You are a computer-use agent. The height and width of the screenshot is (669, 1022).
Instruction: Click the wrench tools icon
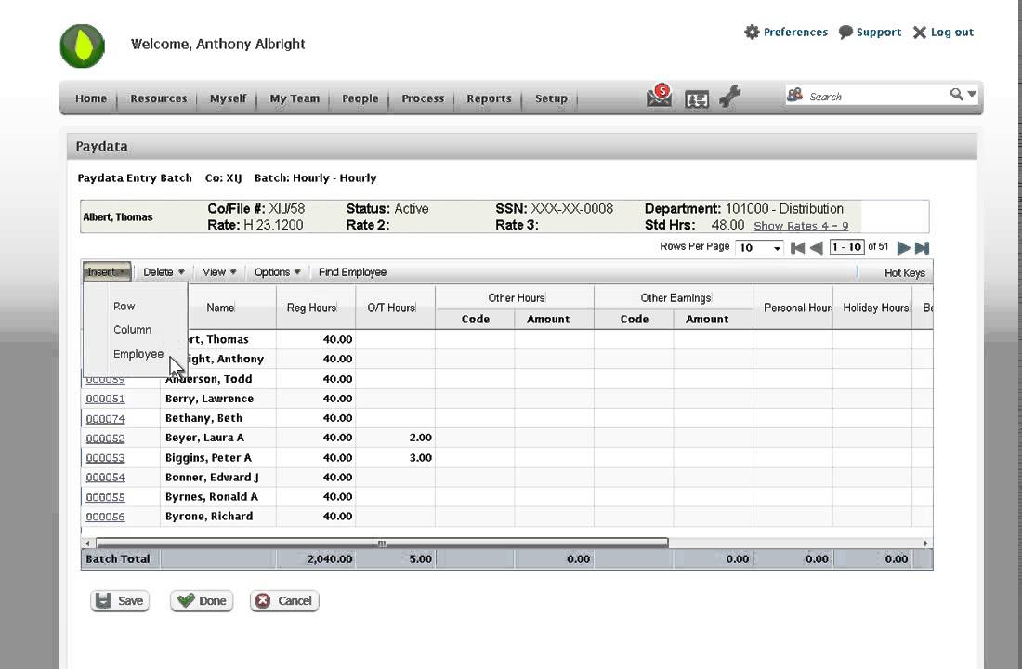tap(730, 97)
